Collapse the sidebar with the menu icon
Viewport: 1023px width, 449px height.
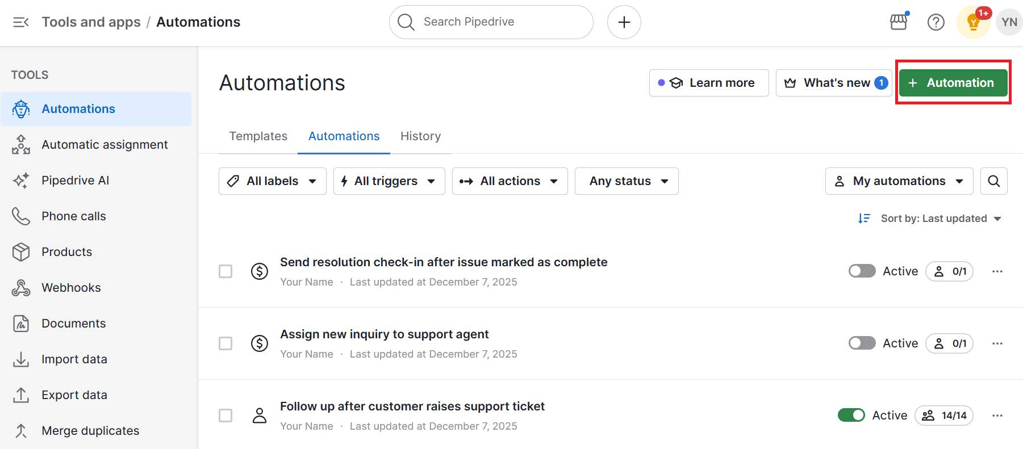21,22
